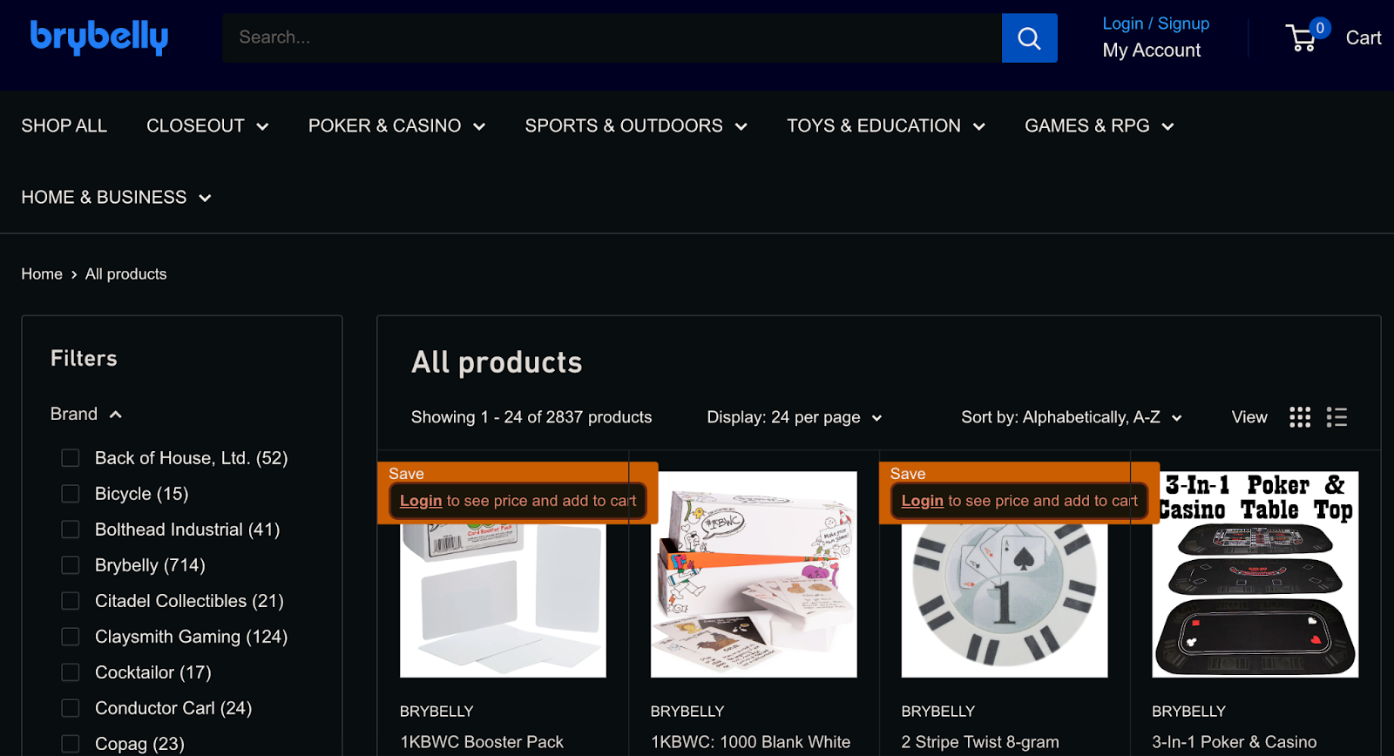The width and height of the screenshot is (1394, 756).
Task: Expand the HOME & BUSINESS menu
Action: click(117, 197)
